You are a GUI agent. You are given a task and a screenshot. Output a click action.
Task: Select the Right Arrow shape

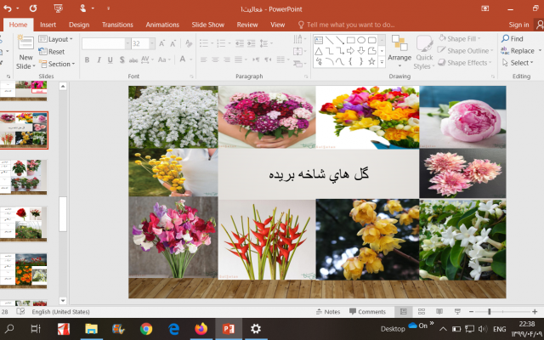pos(350,51)
